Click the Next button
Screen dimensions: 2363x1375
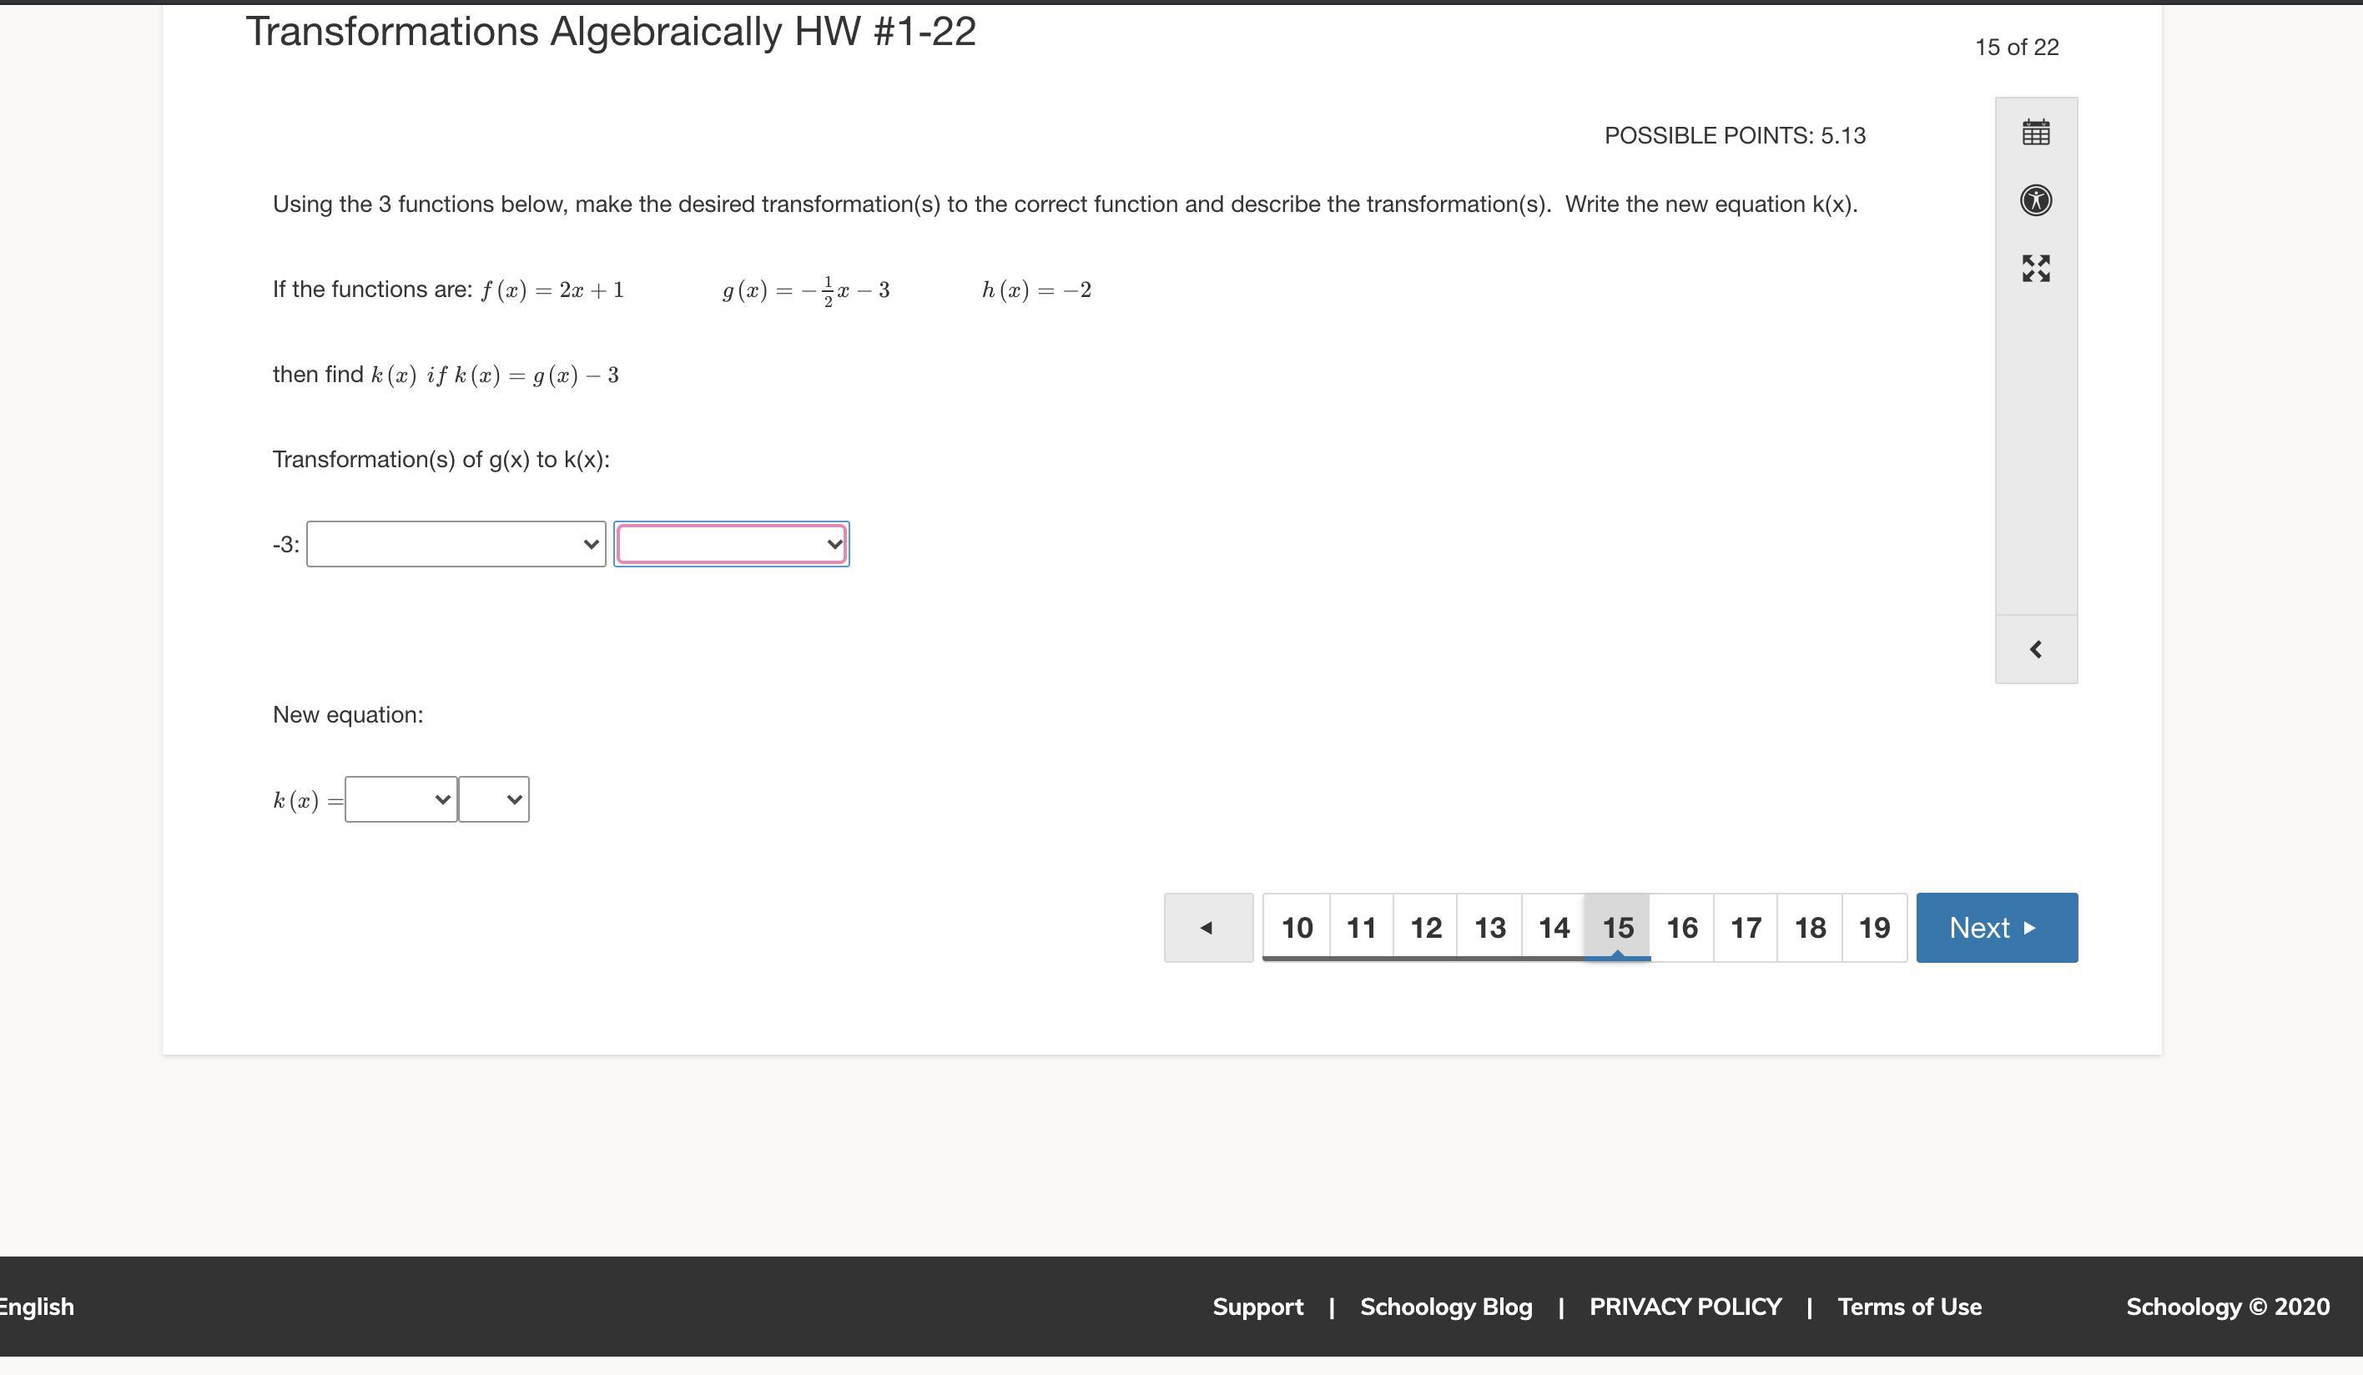[1997, 928]
